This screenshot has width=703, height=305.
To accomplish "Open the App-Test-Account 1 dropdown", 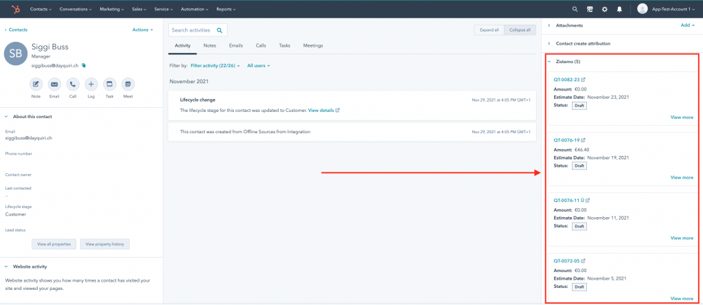I will tap(674, 9).
